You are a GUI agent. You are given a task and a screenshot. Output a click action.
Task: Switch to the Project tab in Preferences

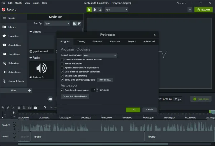click(132, 42)
